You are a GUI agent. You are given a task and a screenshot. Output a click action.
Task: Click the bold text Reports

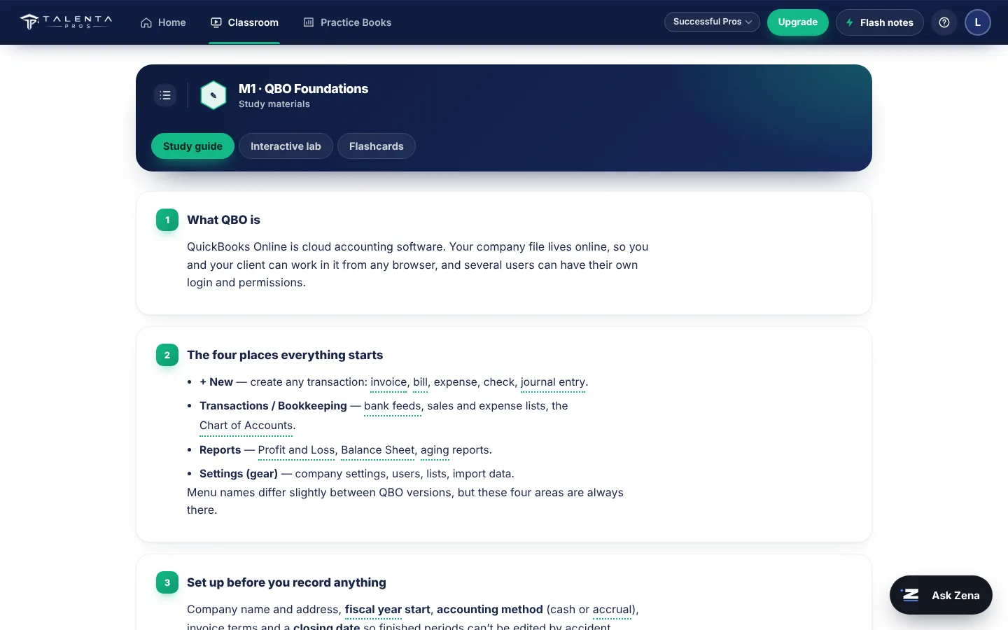pyautogui.click(x=220, y=450)
